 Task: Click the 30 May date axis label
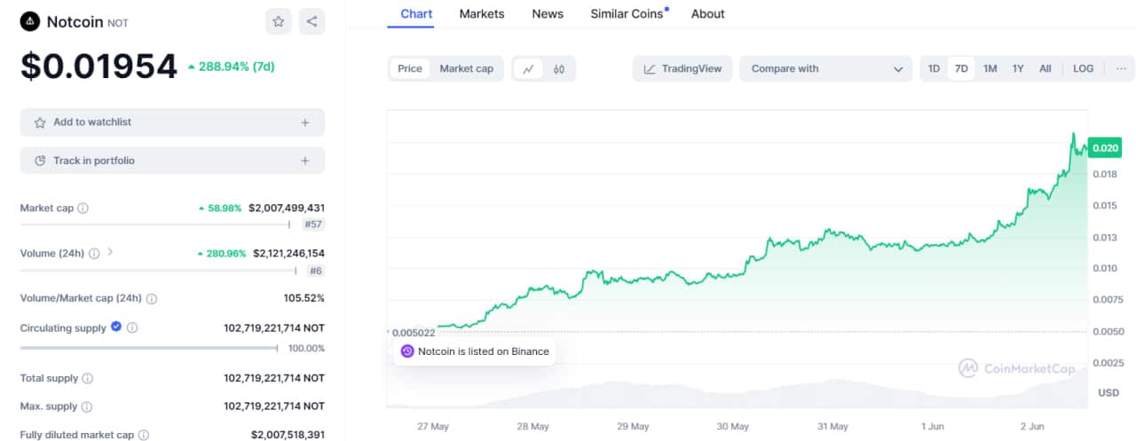point(733,427)
